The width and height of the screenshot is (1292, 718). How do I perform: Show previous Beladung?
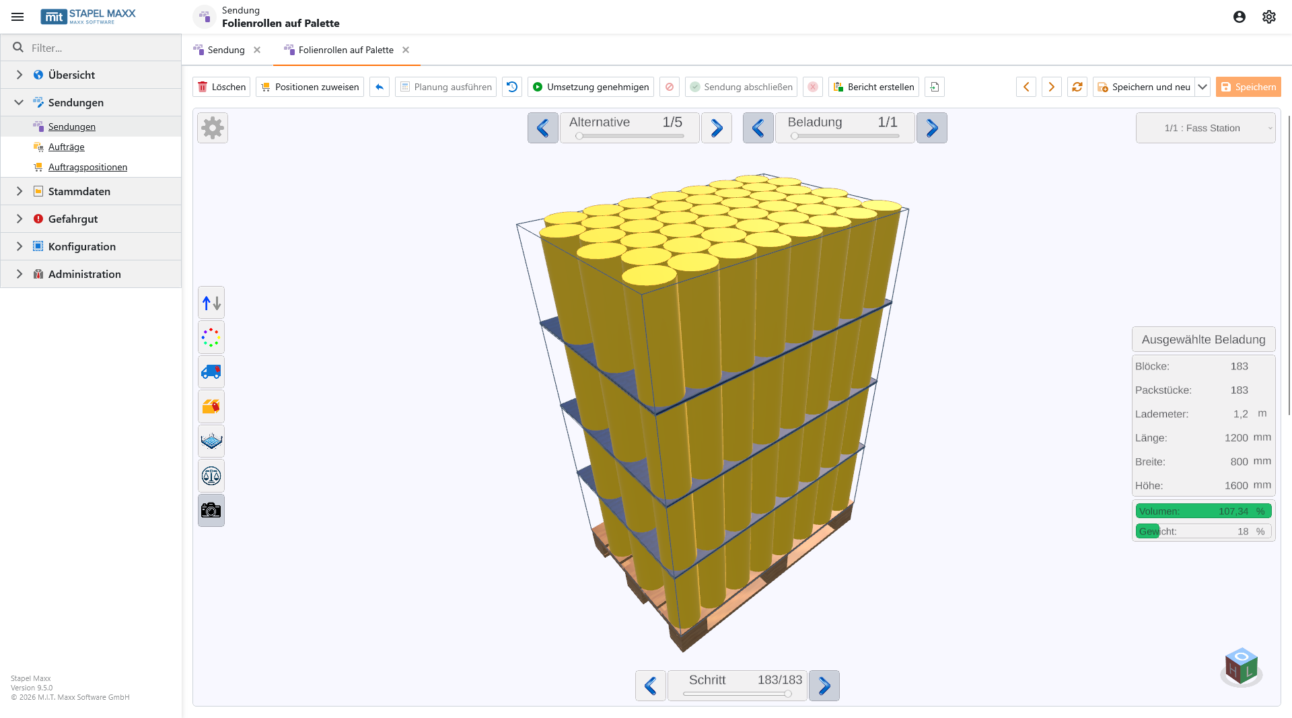pyautogui.click(x=758, y=128)
